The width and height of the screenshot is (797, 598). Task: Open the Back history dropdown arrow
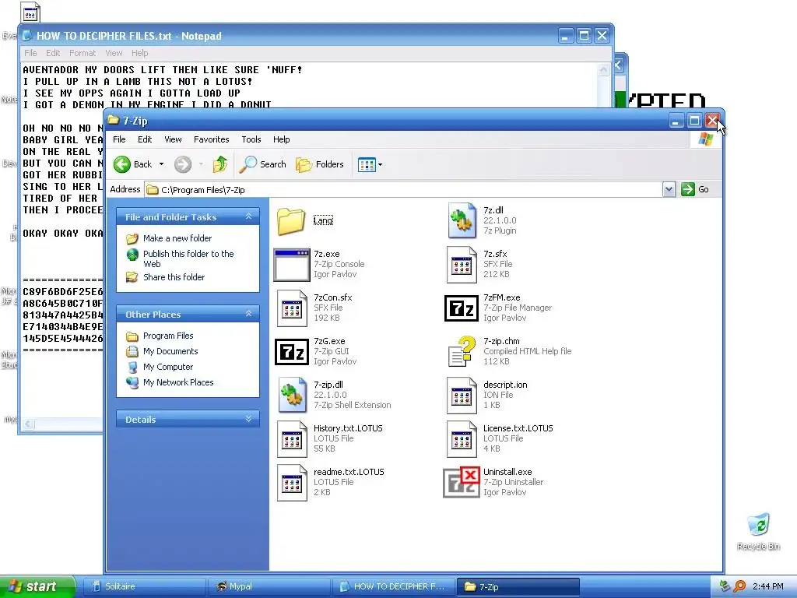pos(161,164)
